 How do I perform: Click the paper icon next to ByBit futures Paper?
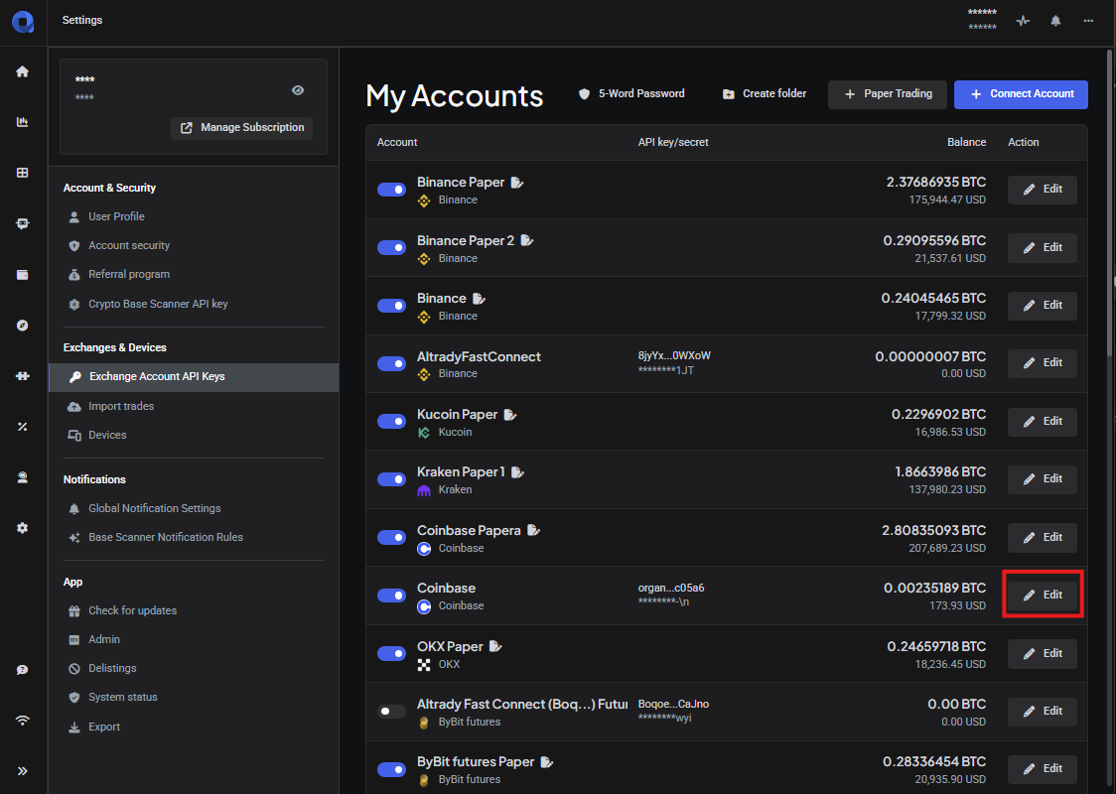pyautogui.click(x=547, y=762)
